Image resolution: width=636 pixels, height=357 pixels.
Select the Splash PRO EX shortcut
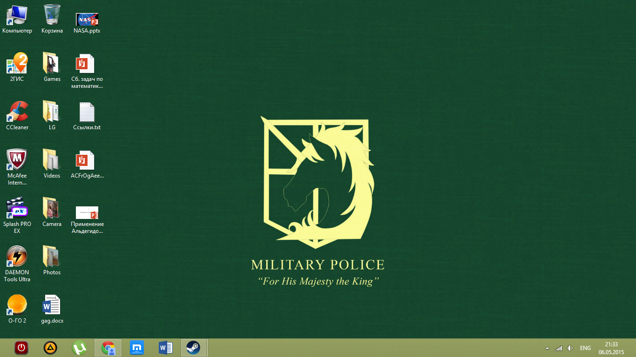point(17,216)
